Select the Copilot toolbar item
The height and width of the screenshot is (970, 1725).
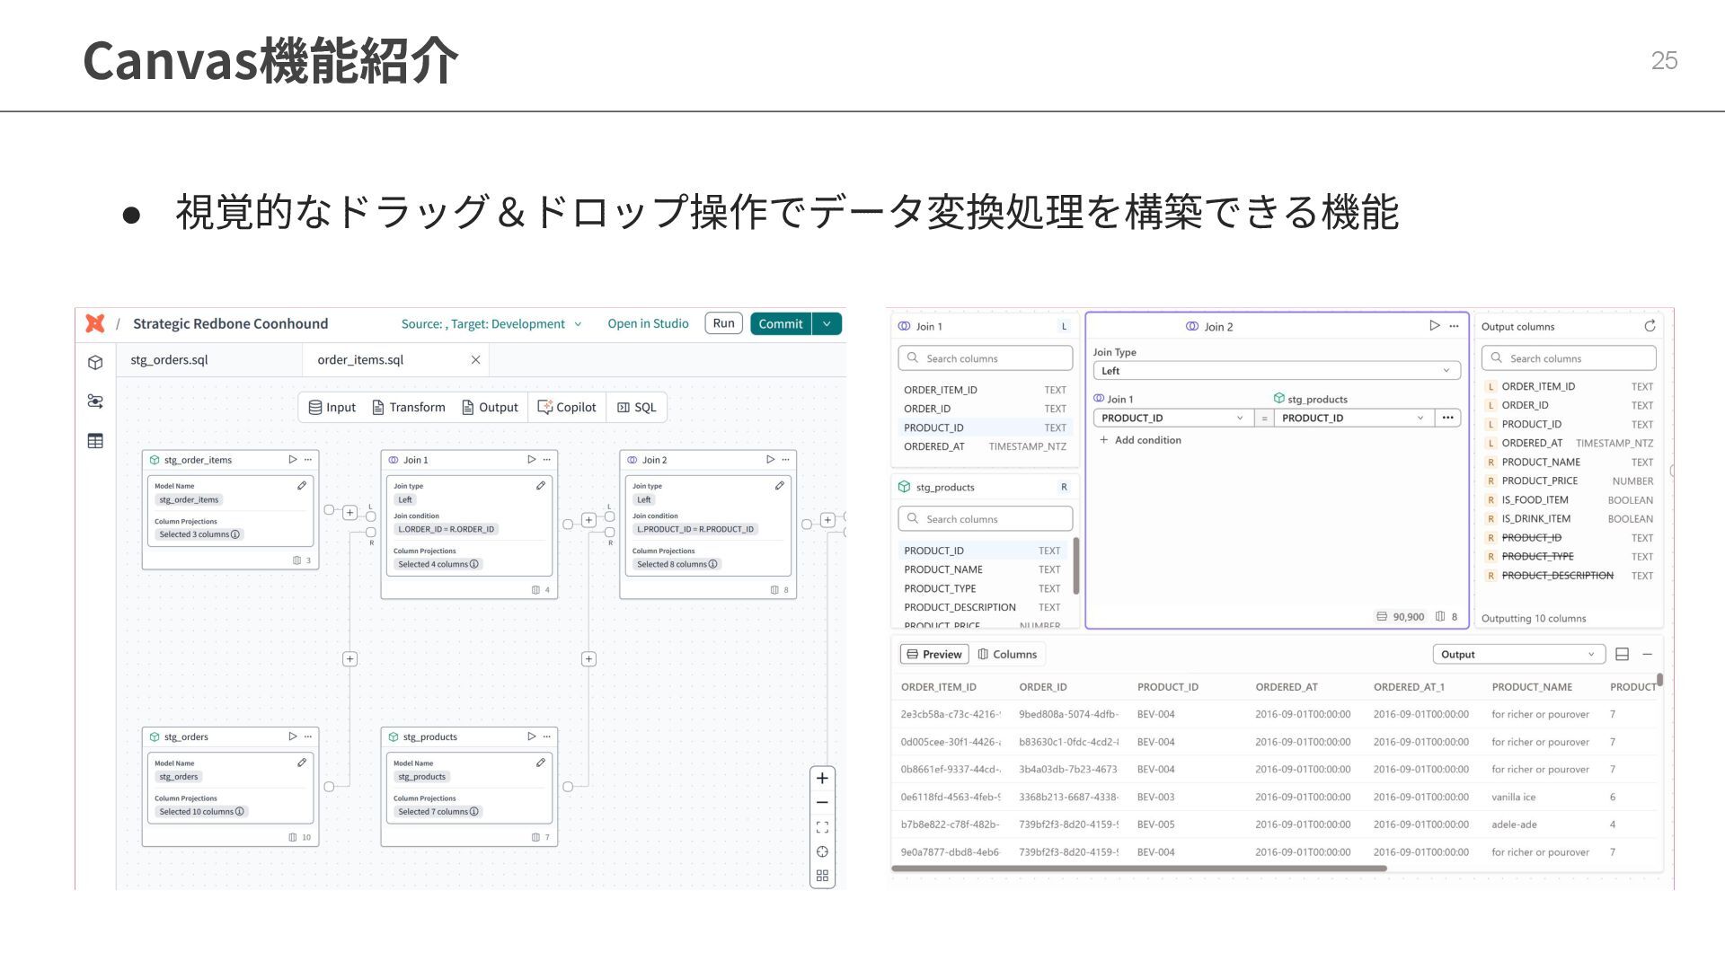(x=567, y=407)
